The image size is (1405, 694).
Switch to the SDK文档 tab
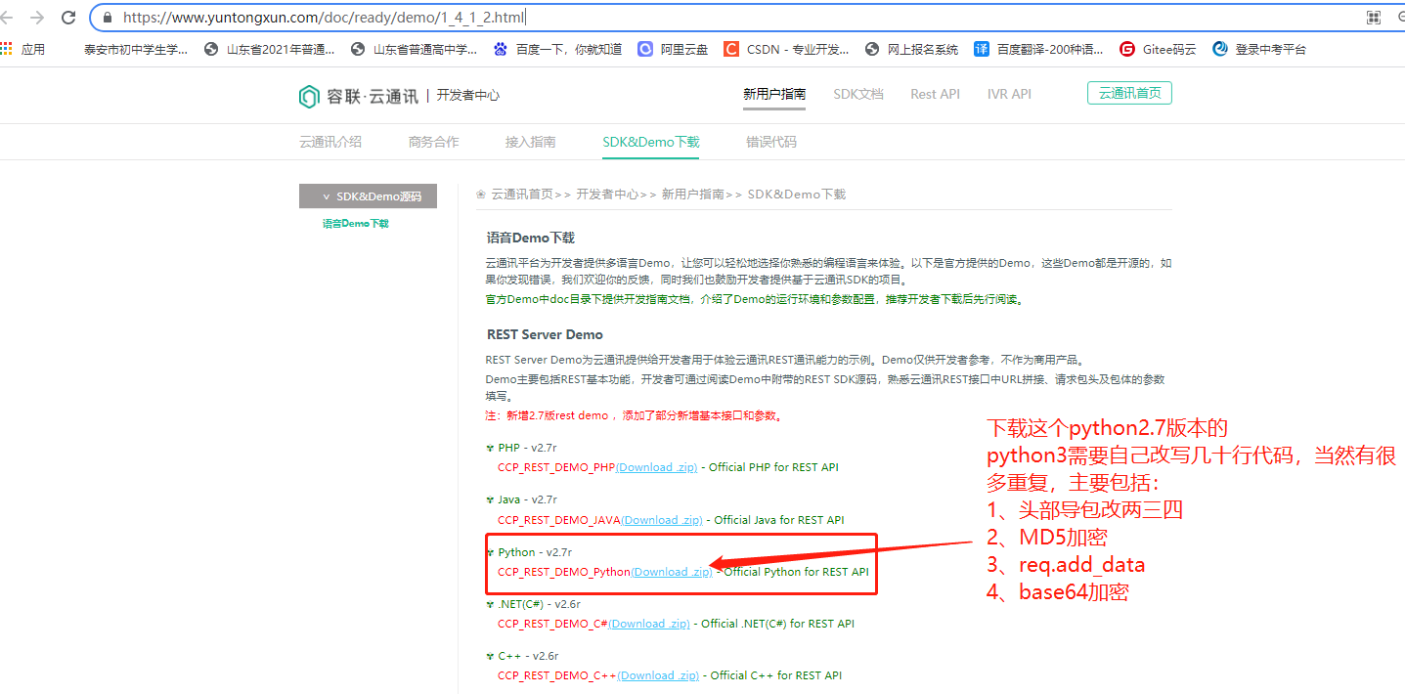857,94
